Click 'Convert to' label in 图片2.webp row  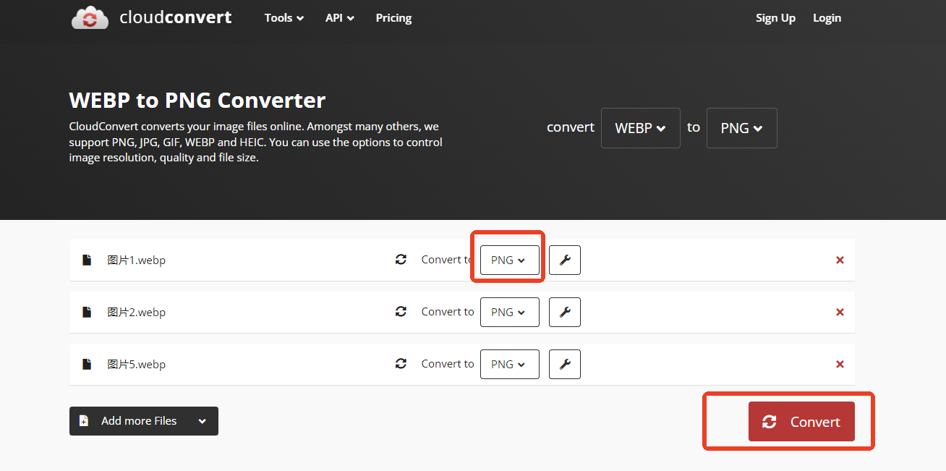(x=448, y=312)
